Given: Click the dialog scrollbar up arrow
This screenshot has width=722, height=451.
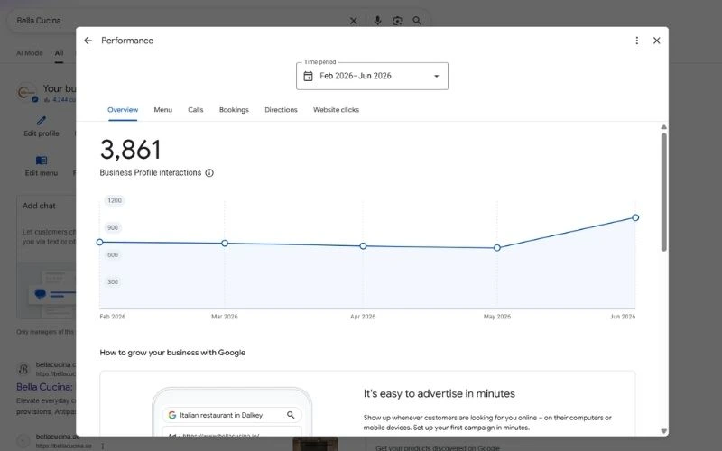Looking at the screenshot, I should click(663, 127).
